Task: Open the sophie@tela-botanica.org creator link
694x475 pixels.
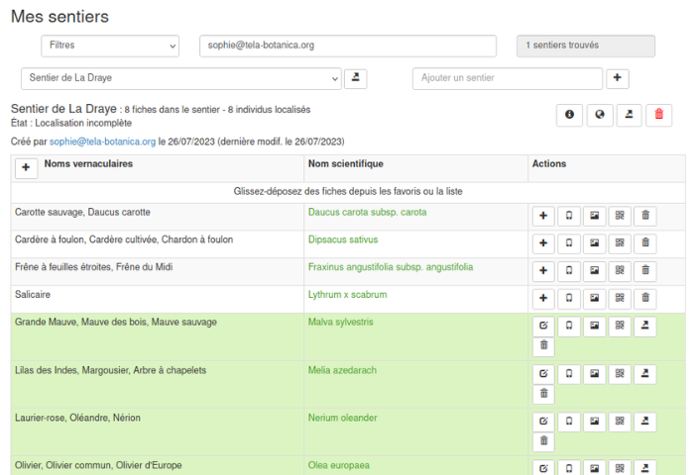Action: pos(102,142)
